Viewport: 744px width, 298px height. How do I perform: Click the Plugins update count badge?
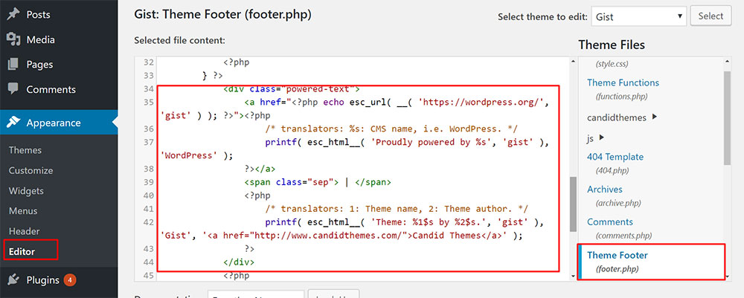tap(69, 280)
